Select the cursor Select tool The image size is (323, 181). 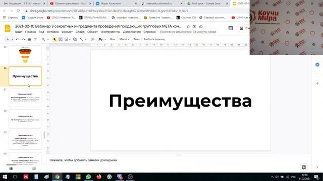coord(55,39)
